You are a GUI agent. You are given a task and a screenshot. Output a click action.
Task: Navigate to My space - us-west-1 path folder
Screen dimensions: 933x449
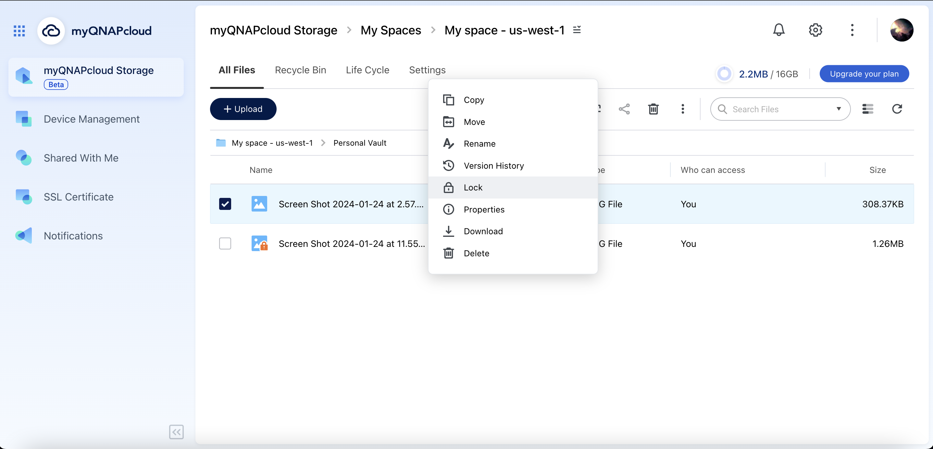(x=272, y=143)
